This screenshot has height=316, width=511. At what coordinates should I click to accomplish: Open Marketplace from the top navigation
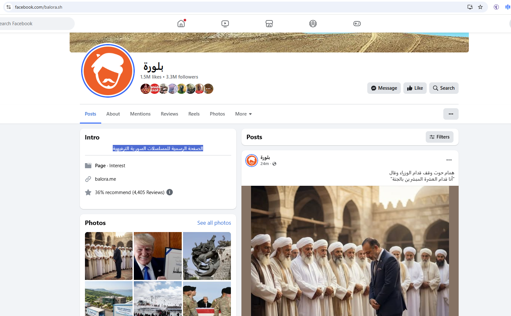click(x=269, y=23)
